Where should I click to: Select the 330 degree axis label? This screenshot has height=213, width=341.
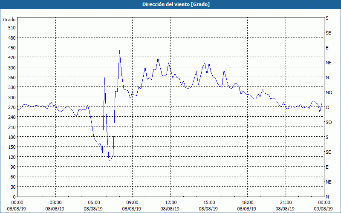(x=12, y=87)
